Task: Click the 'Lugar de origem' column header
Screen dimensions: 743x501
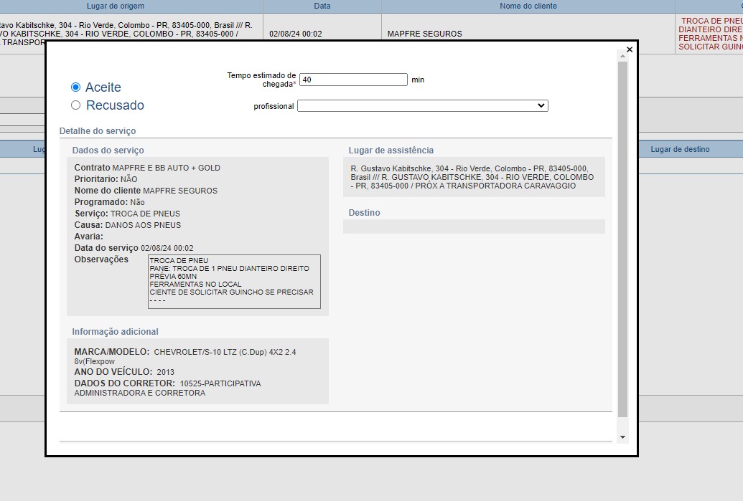Action: click(x=116, y=6)
